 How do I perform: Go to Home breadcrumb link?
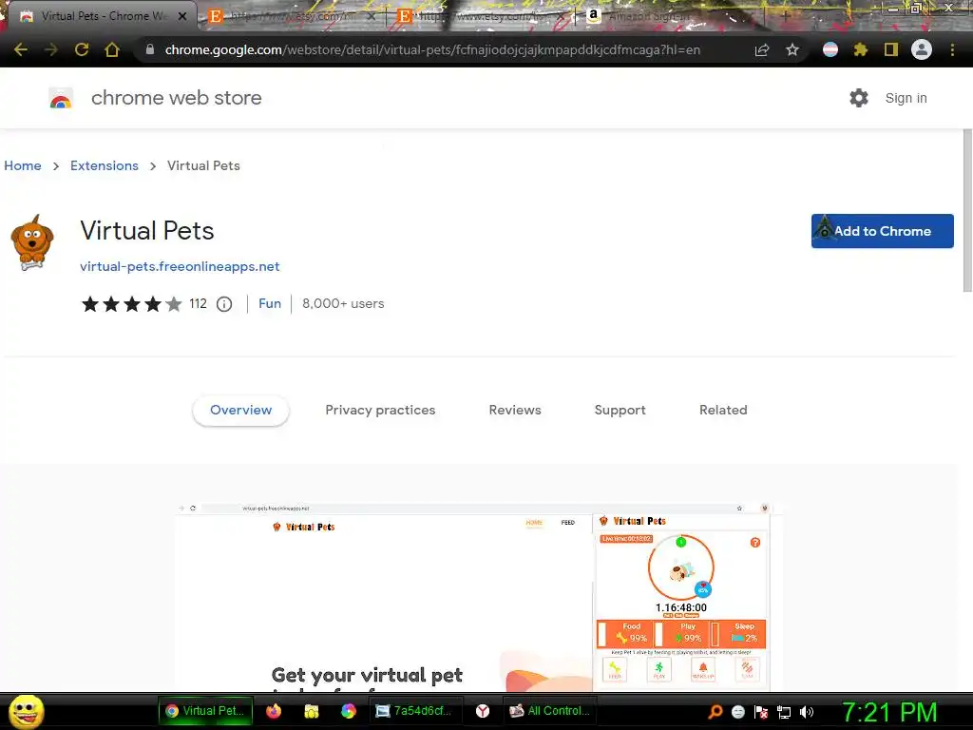(23, 165)
